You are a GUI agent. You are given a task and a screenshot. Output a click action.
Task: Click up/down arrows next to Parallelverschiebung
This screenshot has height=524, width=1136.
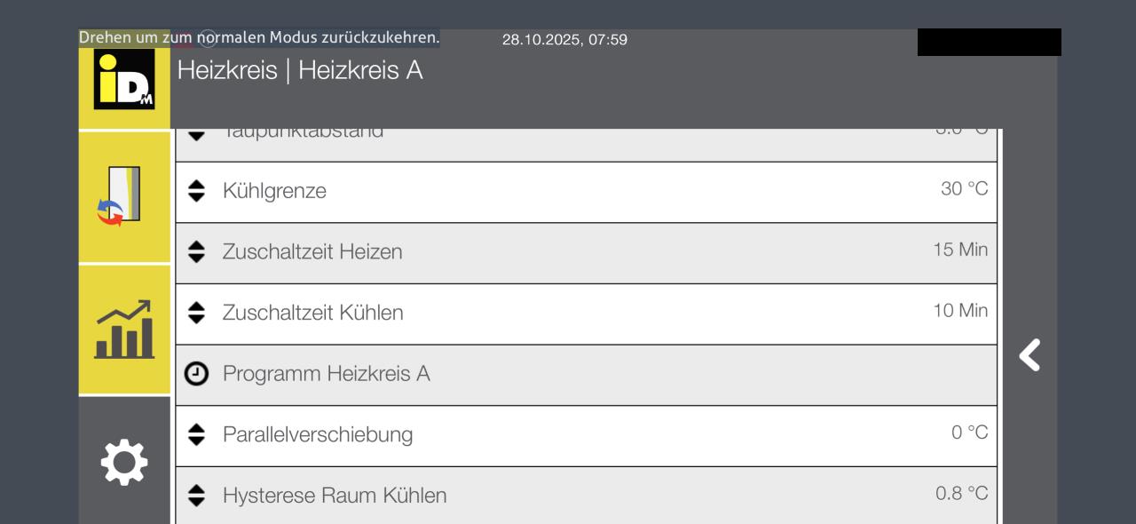[196, 434]
